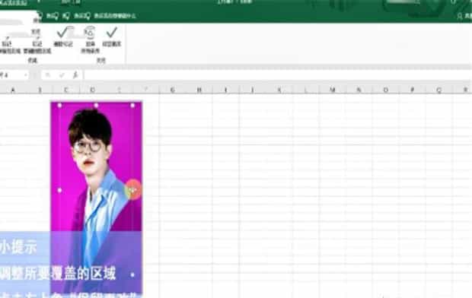Click the Insert Function fx icon
472x298 pixels.
tap(75, 74)
